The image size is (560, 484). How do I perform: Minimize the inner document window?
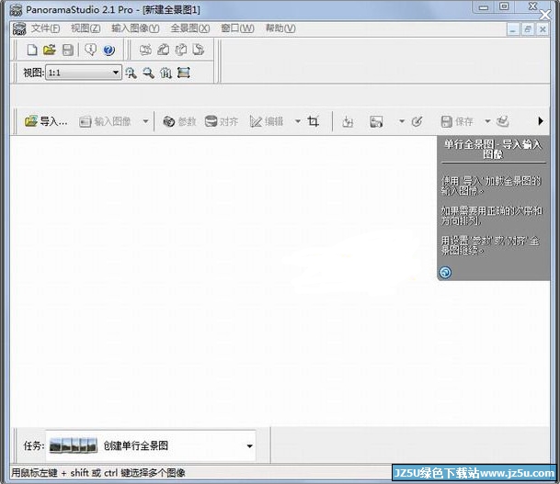tap(513, 29)
